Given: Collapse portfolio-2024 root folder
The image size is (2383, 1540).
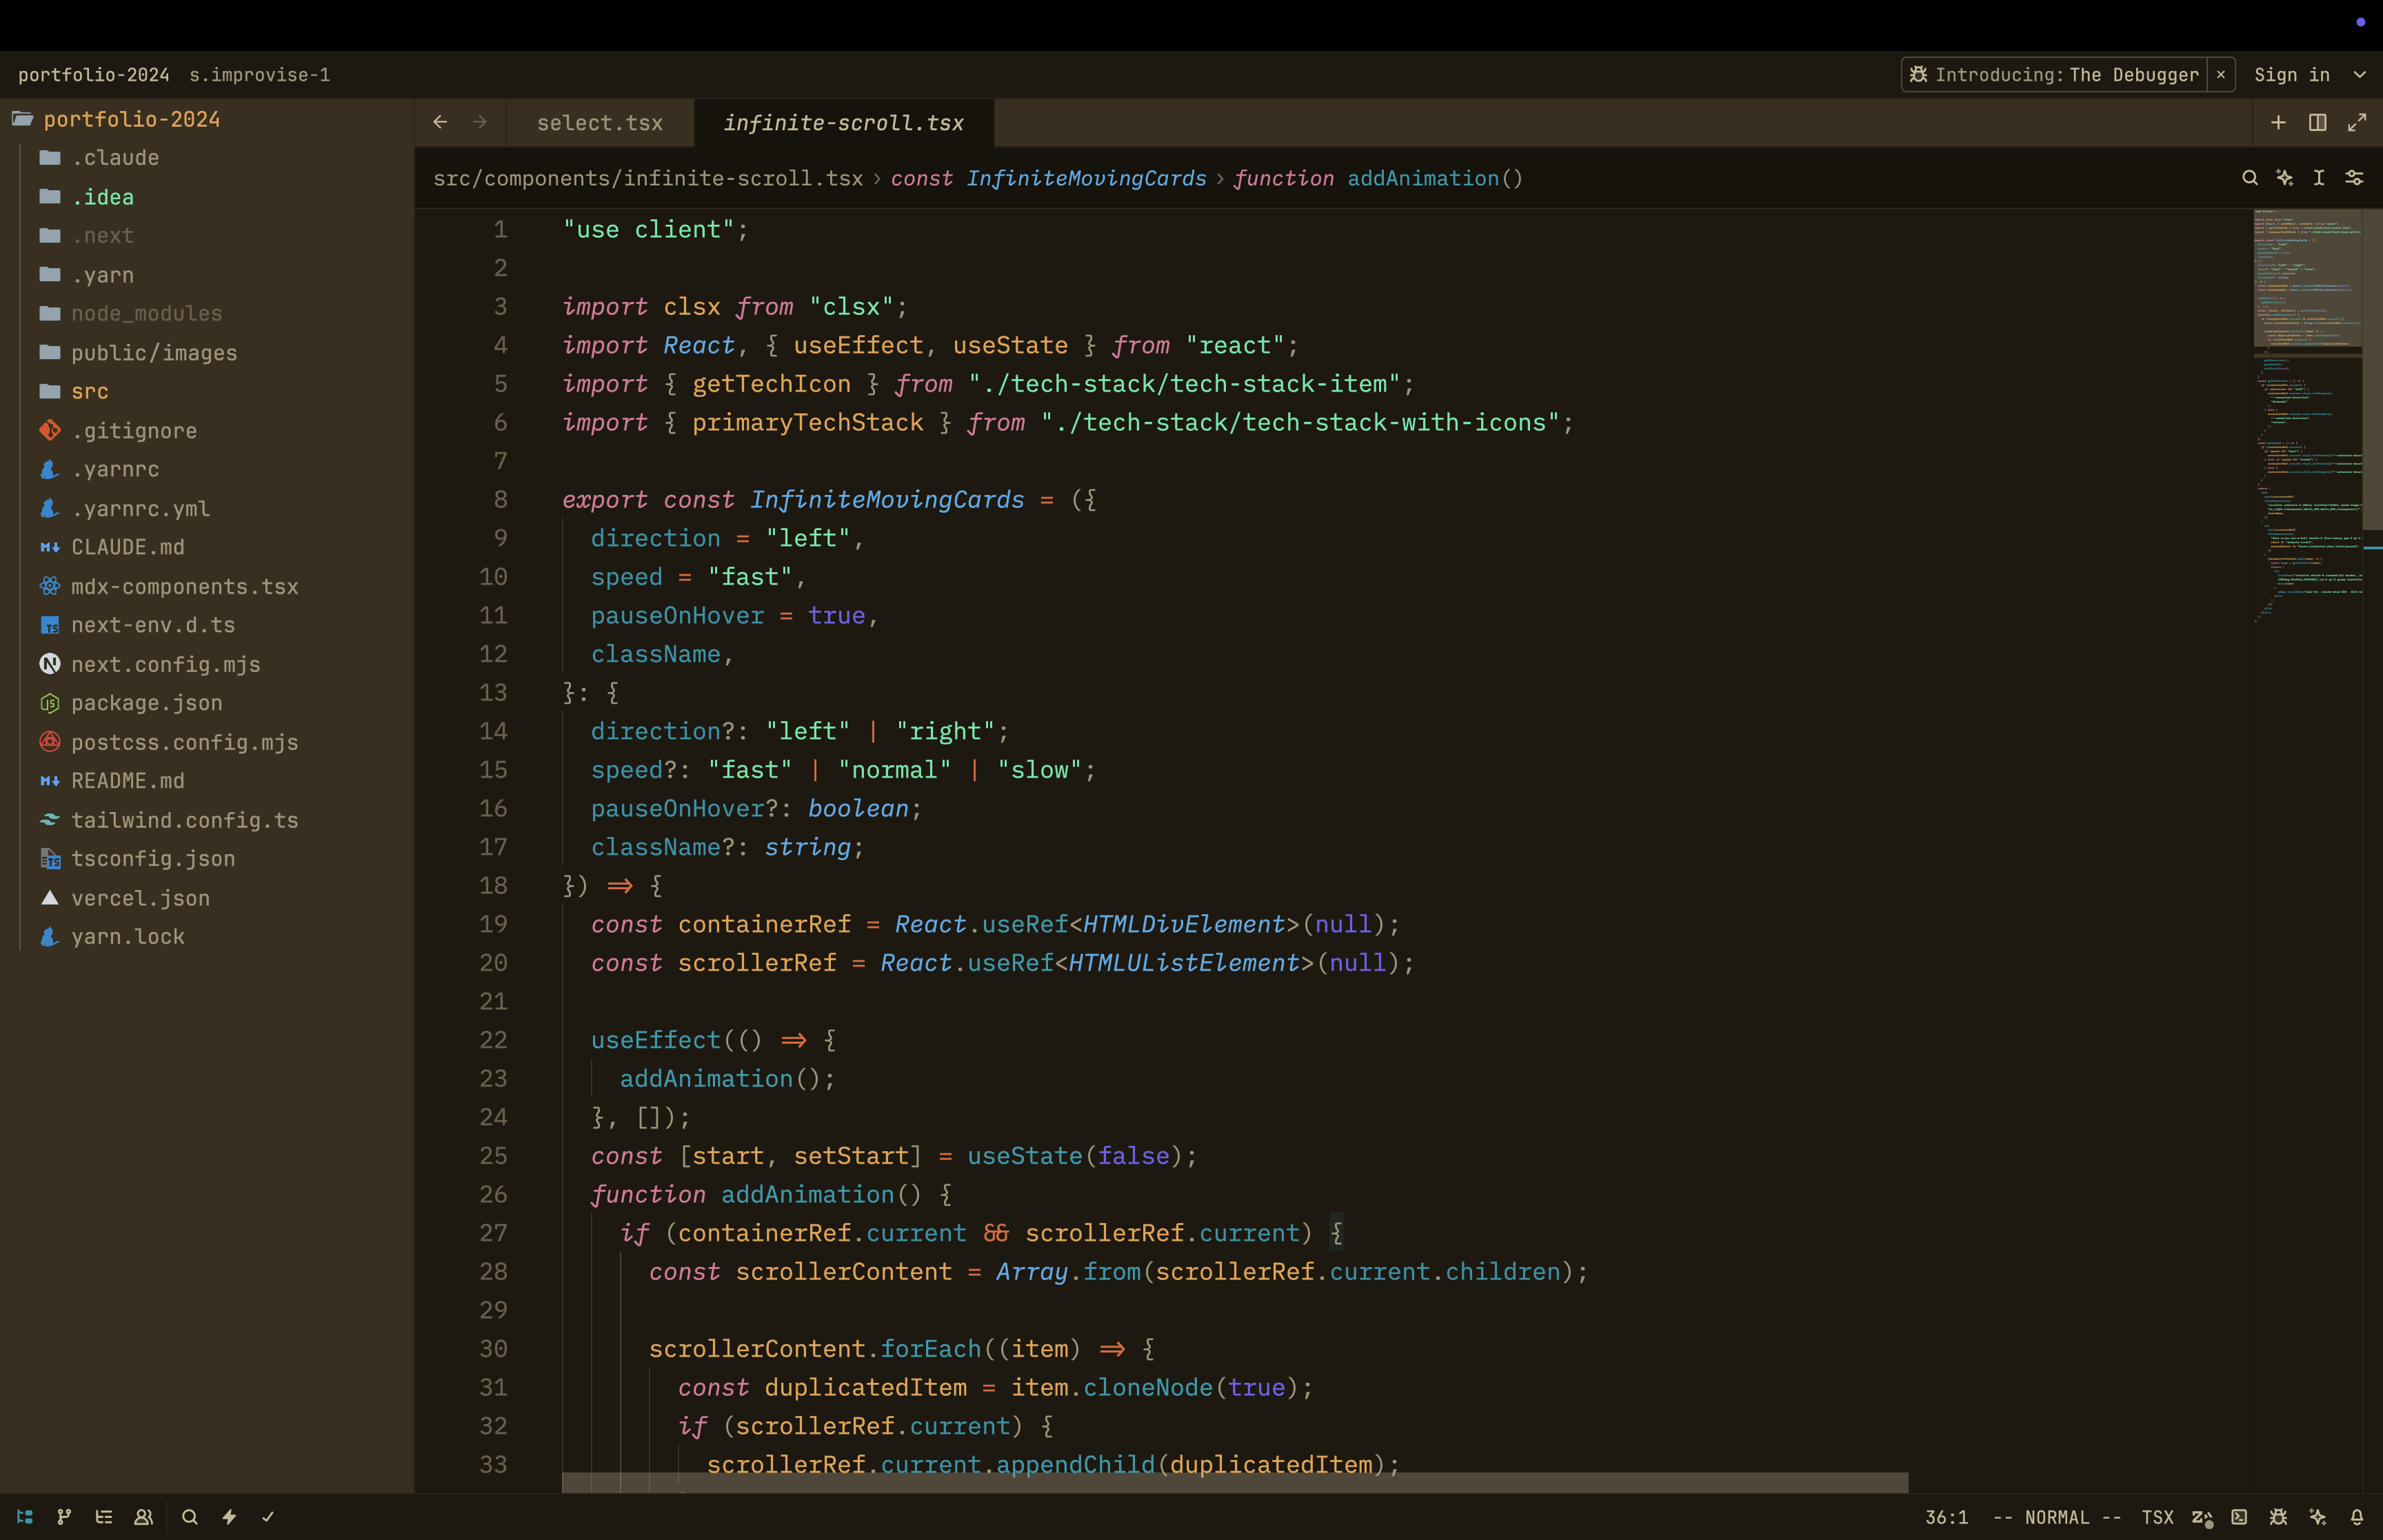Looking at the screenshot, I should tap(207, 119).
